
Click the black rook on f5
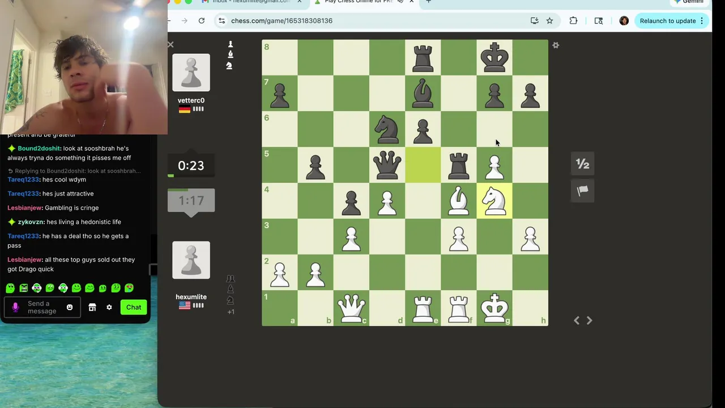pos(459,165)
